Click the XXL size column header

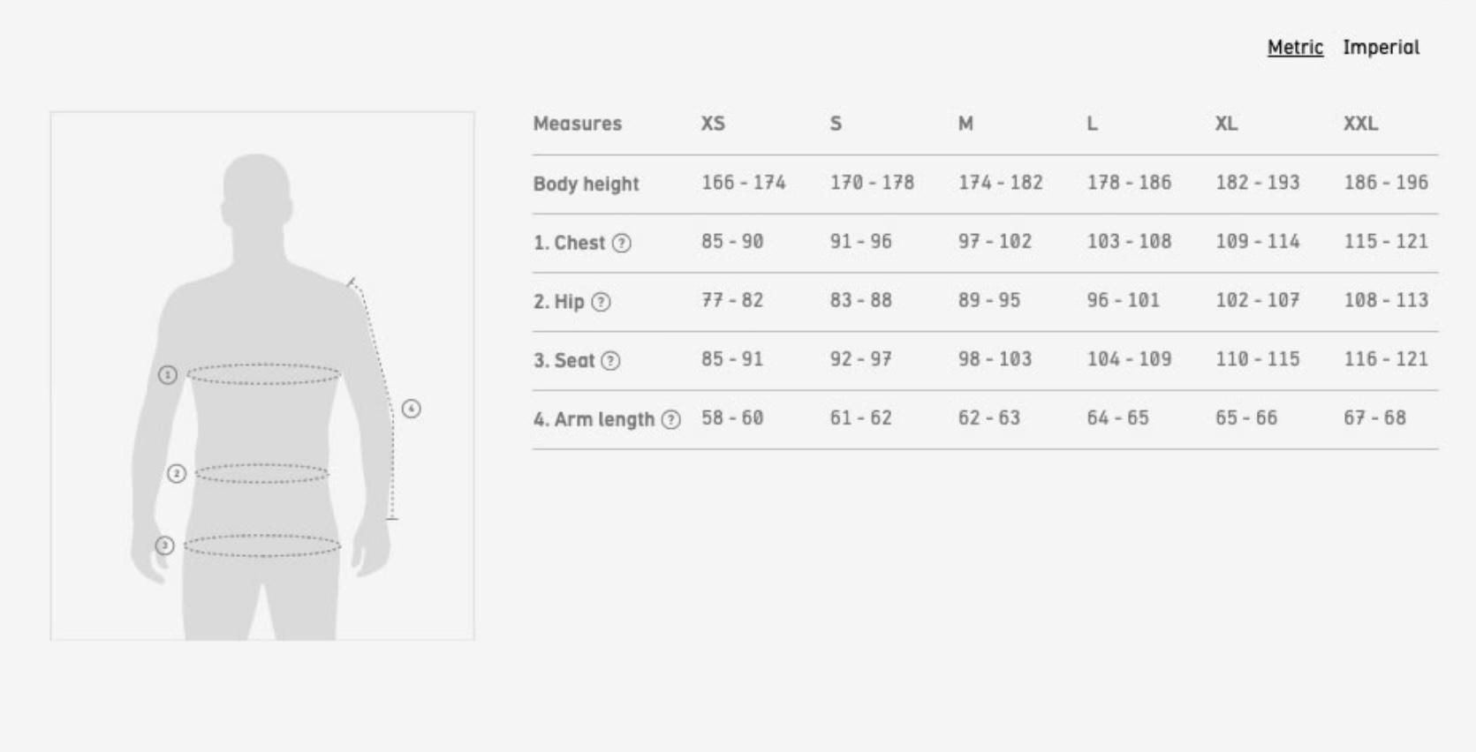(1360, 124)
